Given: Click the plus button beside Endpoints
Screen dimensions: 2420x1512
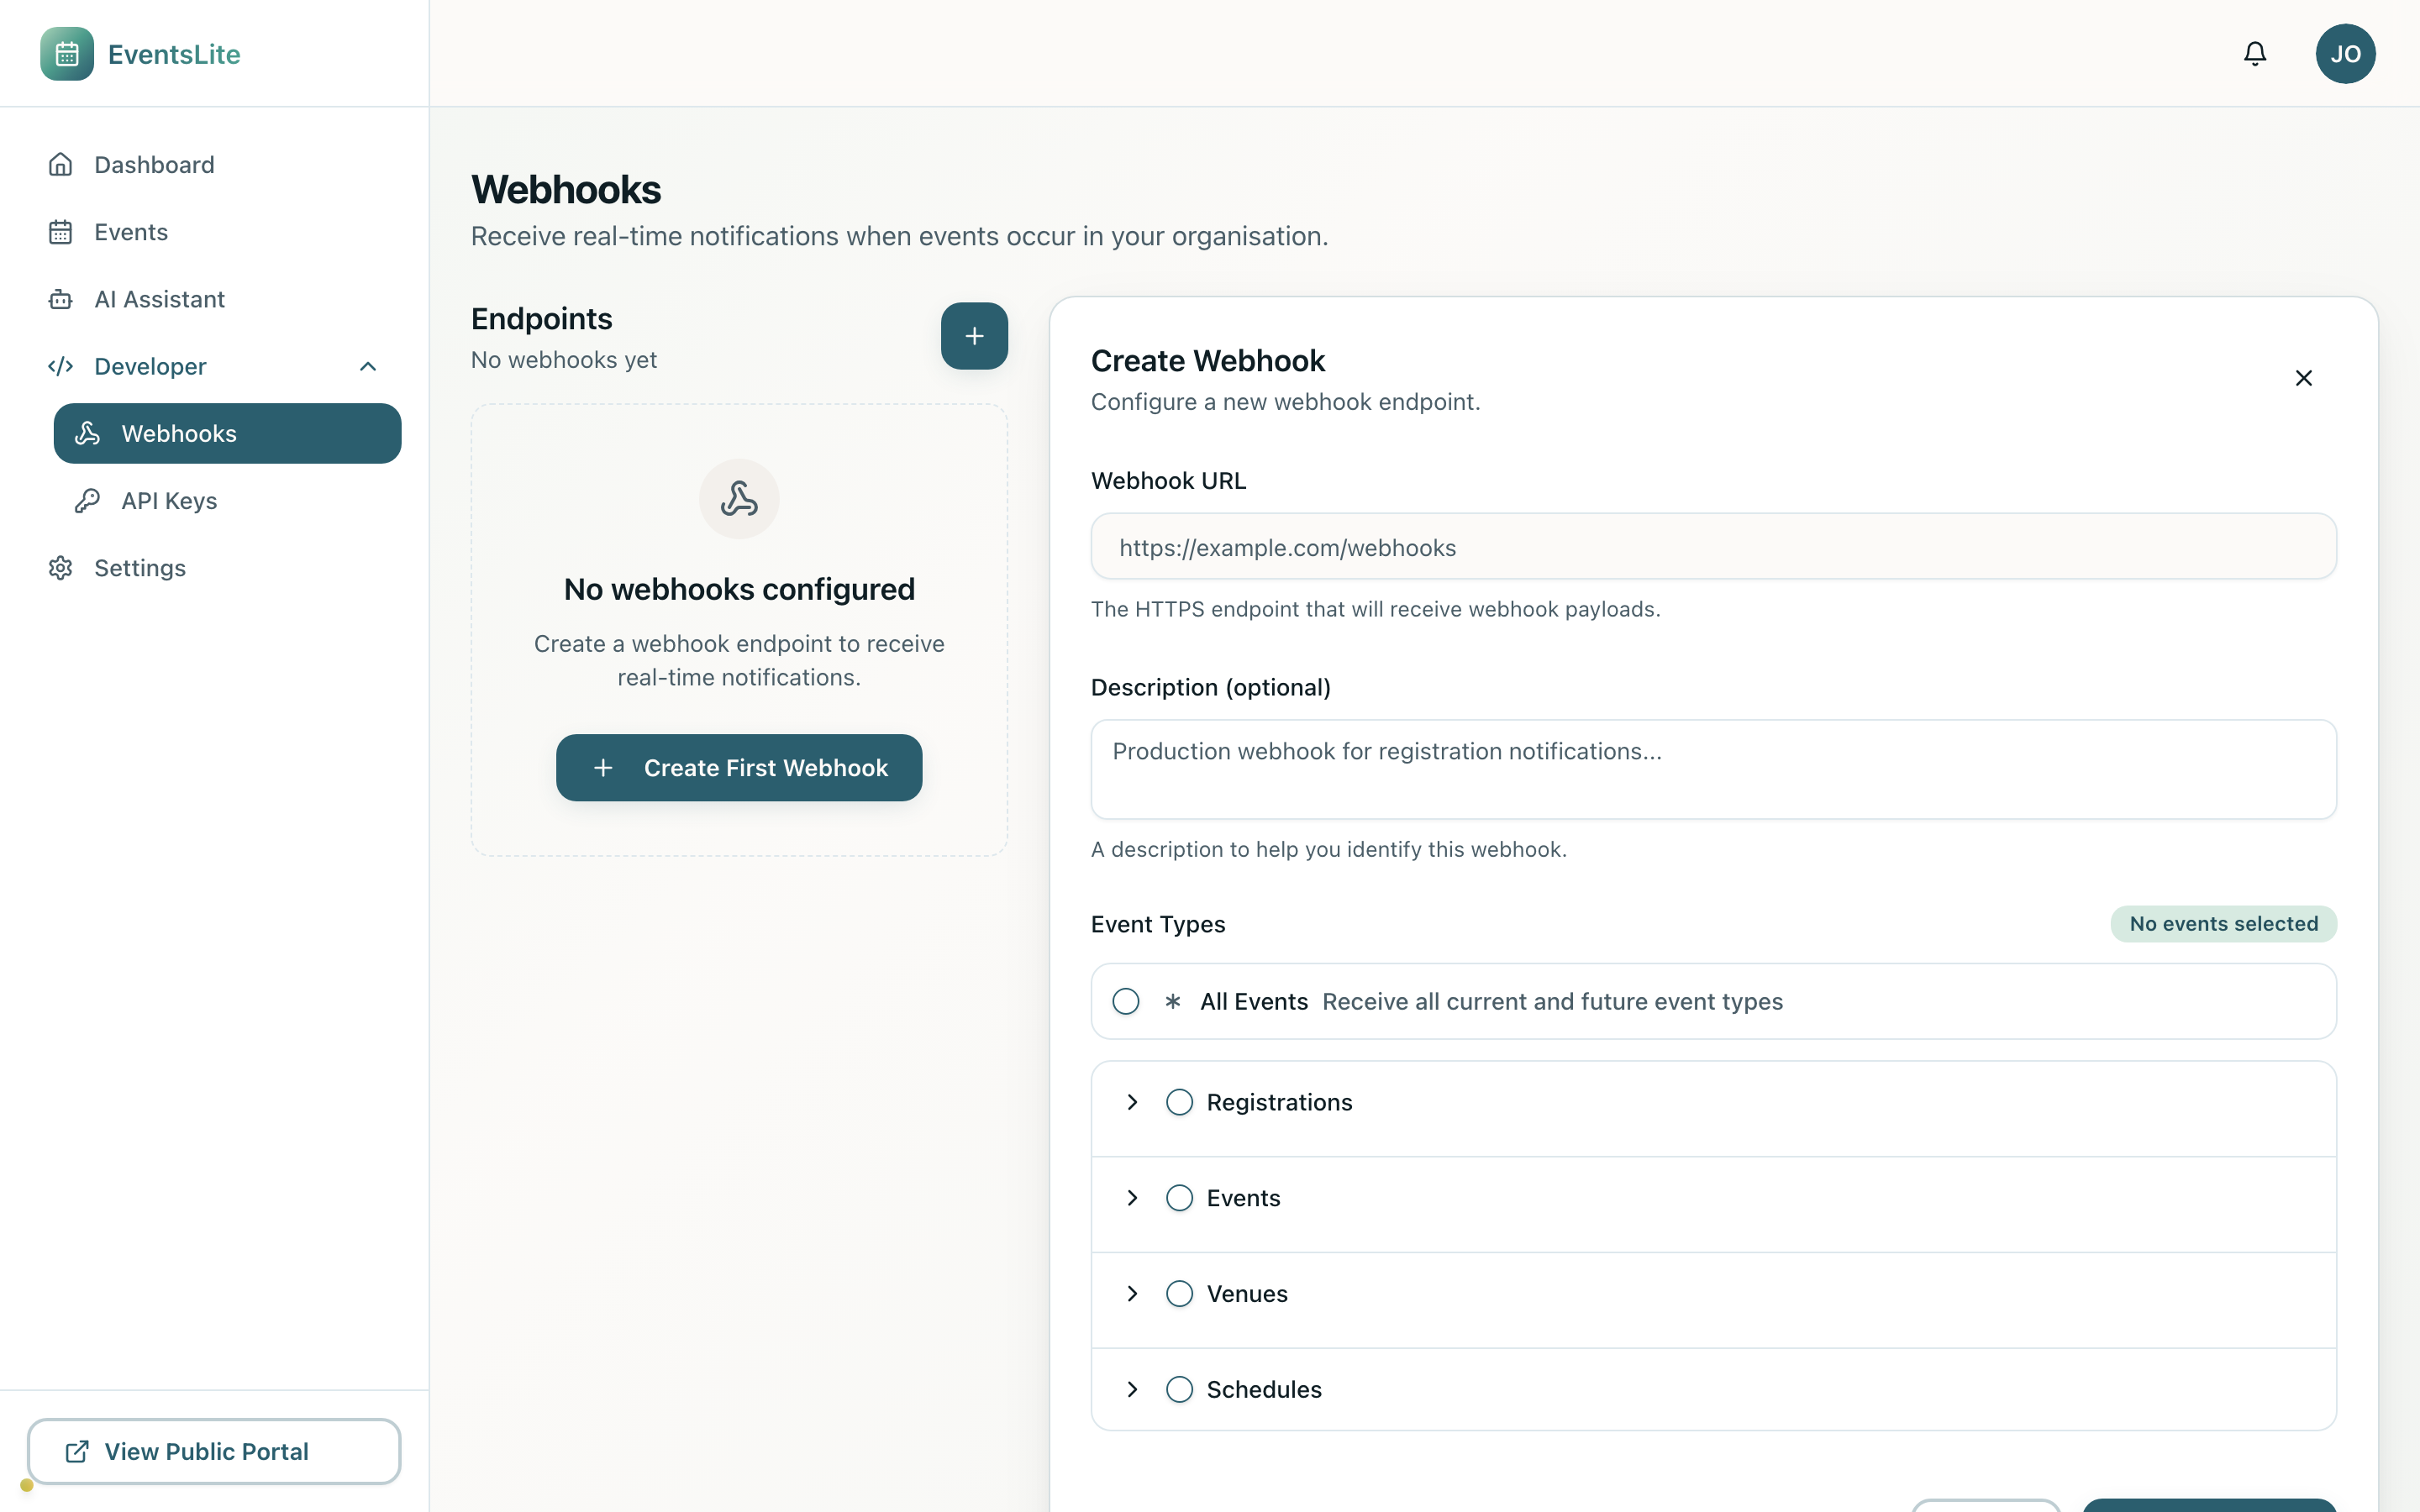Looking at the screenshot, I should 974,336.
